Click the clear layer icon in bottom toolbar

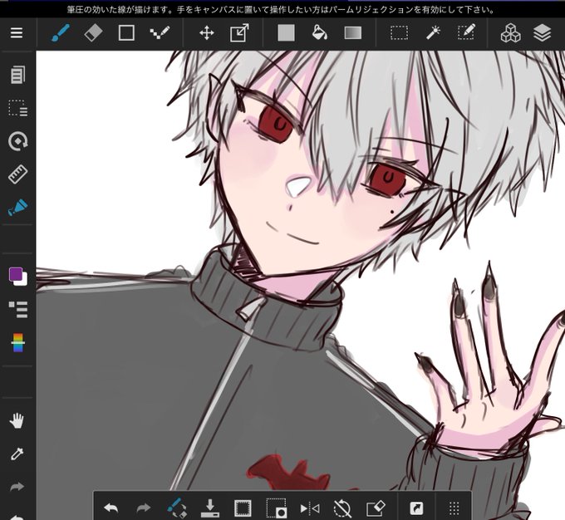click(376, 508)
